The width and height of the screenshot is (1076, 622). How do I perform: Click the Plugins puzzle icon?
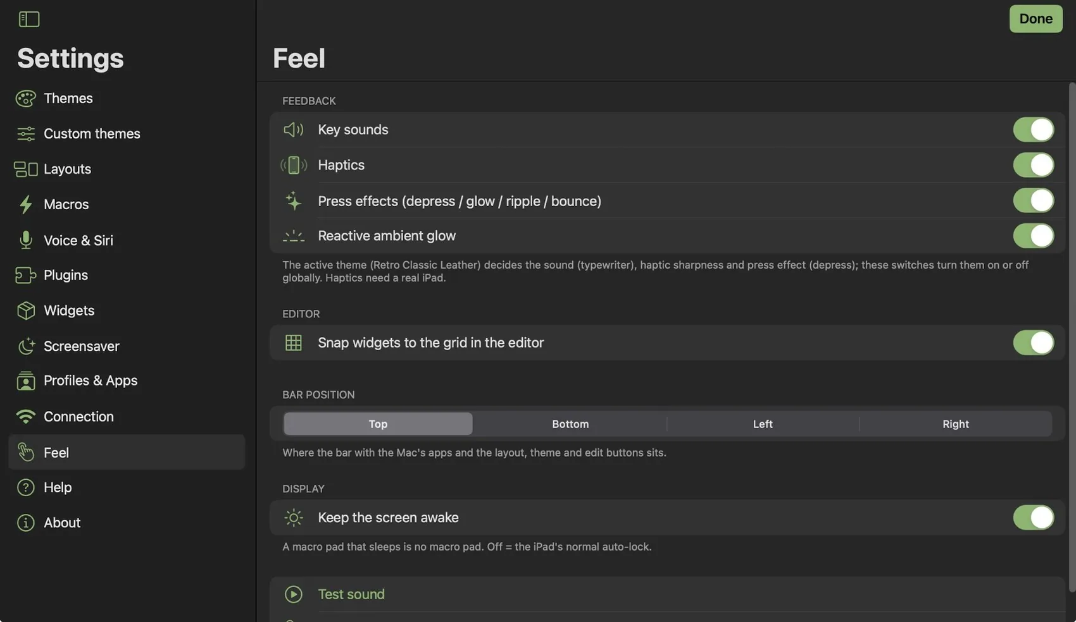click(26, 275)
